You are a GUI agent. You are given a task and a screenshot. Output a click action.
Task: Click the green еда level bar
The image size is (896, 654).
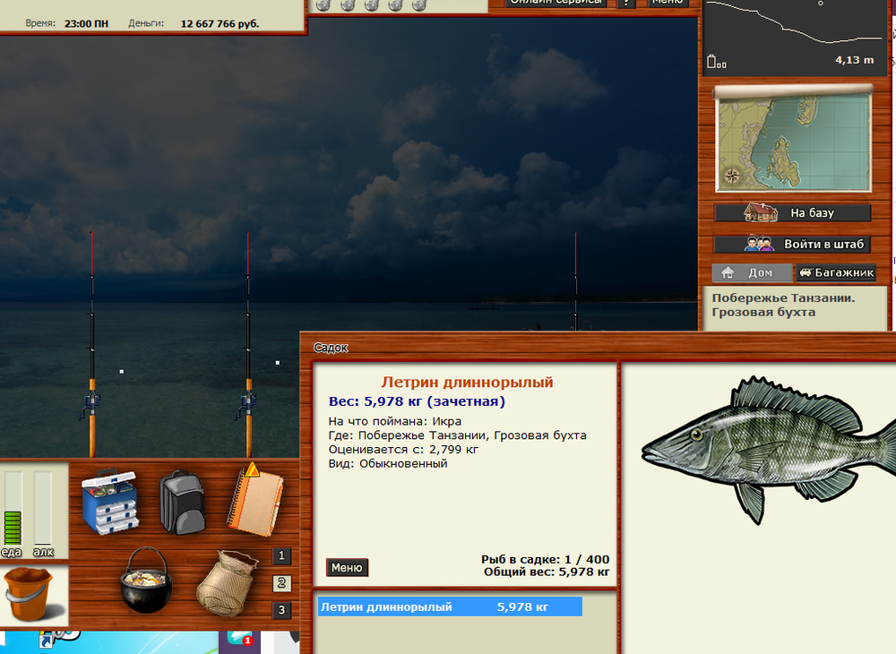[13, 527]
